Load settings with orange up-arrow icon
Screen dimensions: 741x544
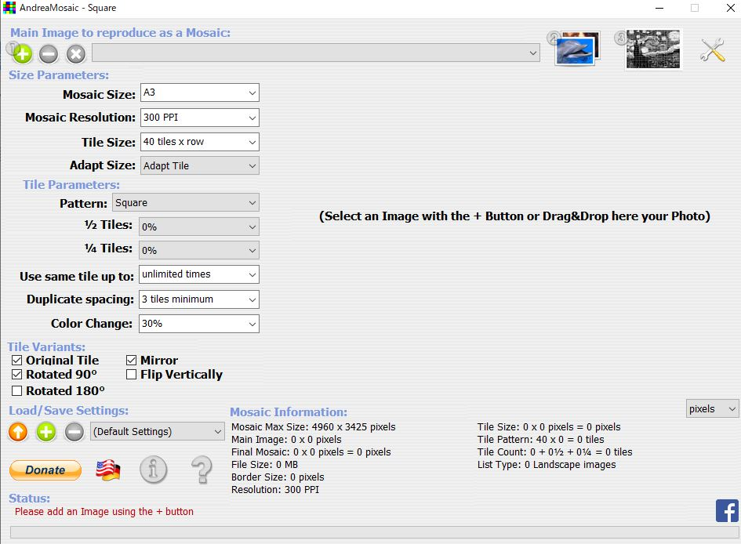click(18, 432)
